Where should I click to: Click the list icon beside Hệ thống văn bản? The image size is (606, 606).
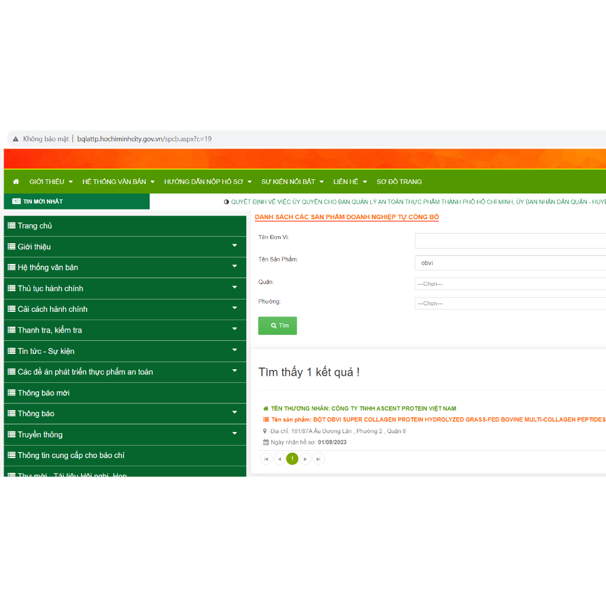12,267
